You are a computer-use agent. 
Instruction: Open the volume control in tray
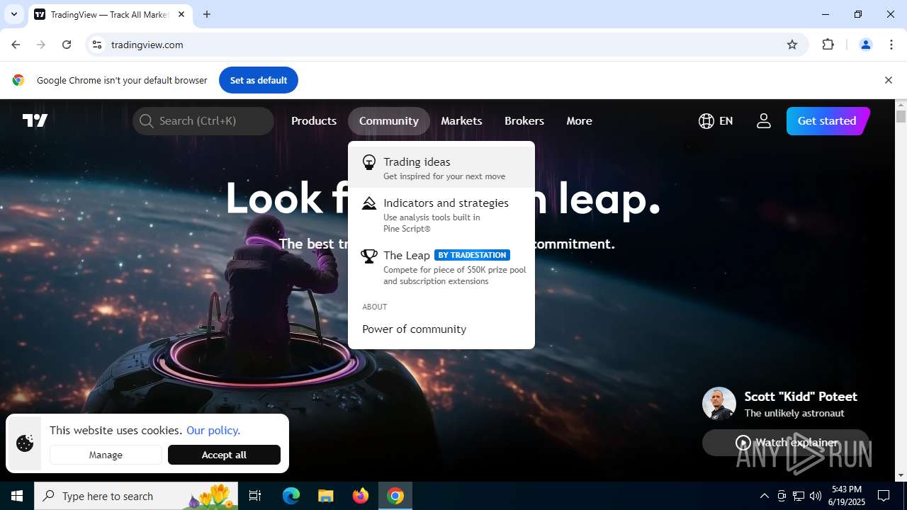[x=816, y=496]
